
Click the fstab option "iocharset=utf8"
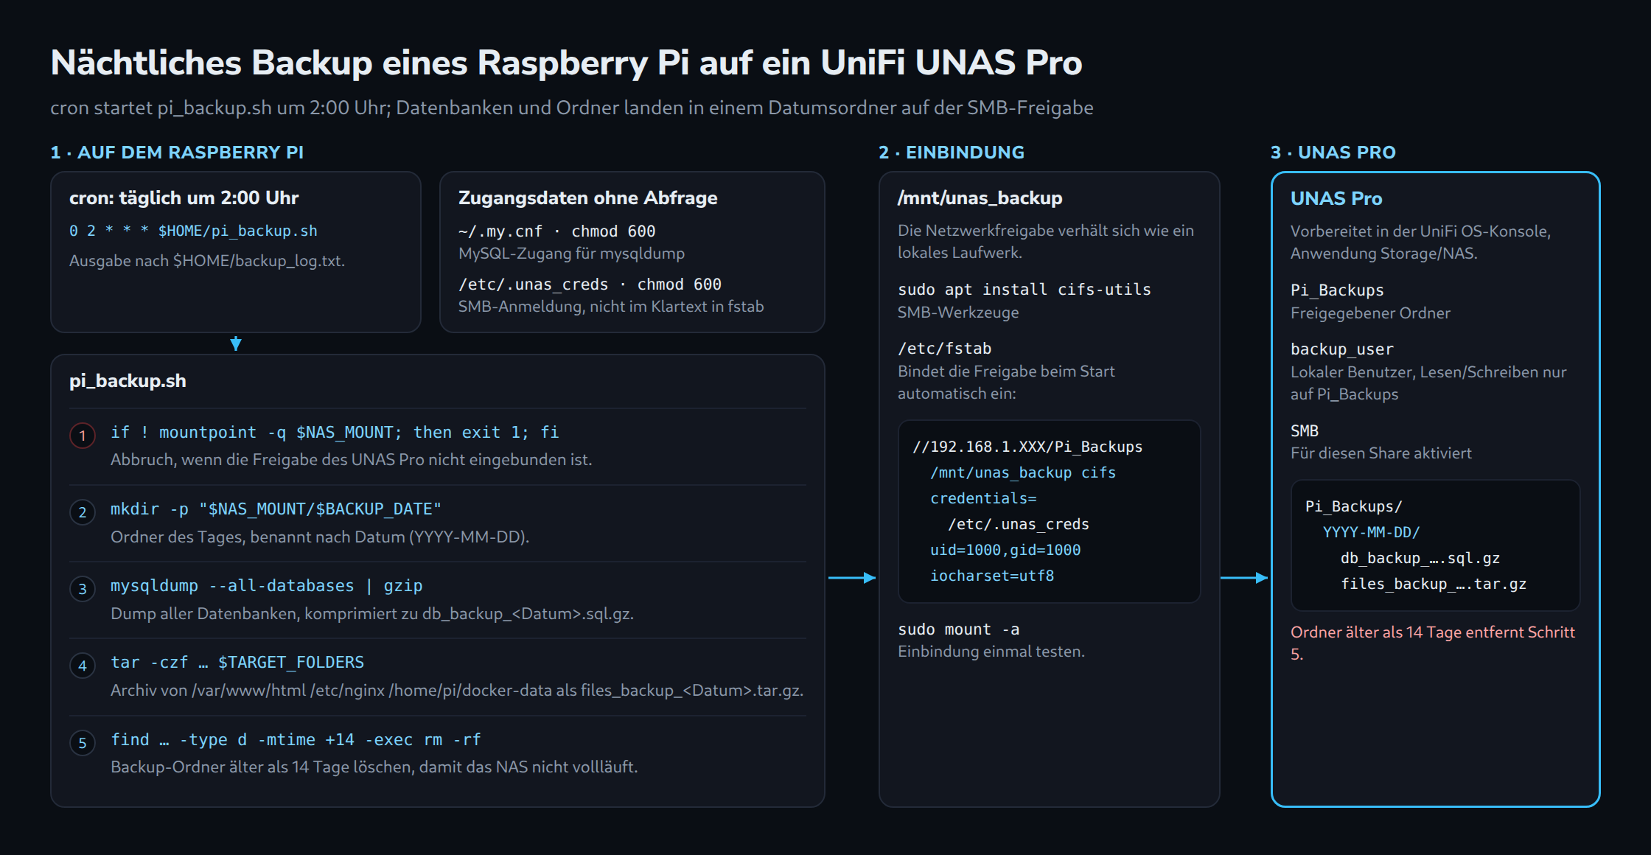point(992,576)
